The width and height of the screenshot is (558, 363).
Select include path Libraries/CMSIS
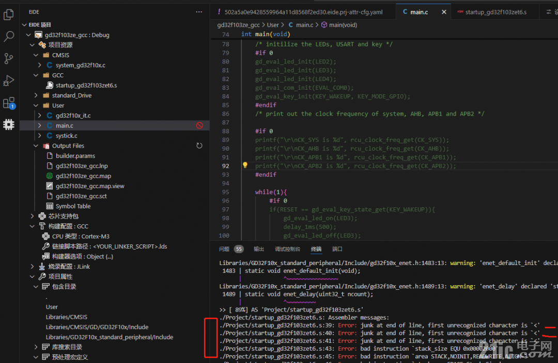tap(66, 317)
